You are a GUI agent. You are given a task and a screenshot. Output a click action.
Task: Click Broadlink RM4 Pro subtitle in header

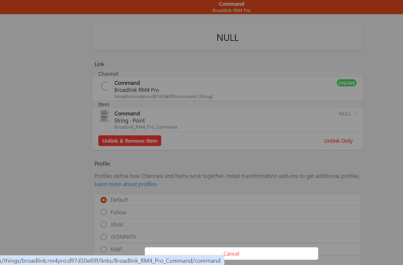click(x=231, y=11)
